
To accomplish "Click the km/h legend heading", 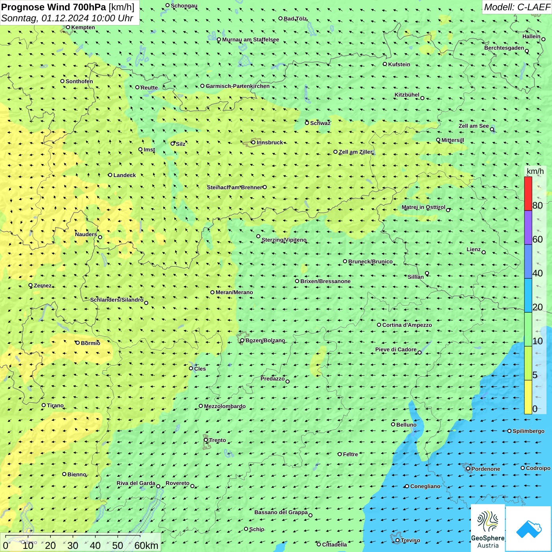I will click(535, 171).
